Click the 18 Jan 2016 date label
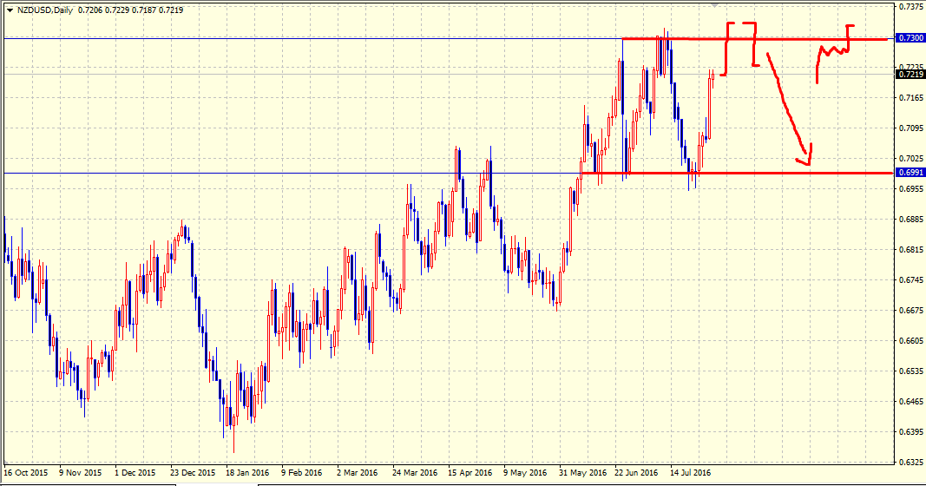The image size is (926, 486). click(247, 473)
